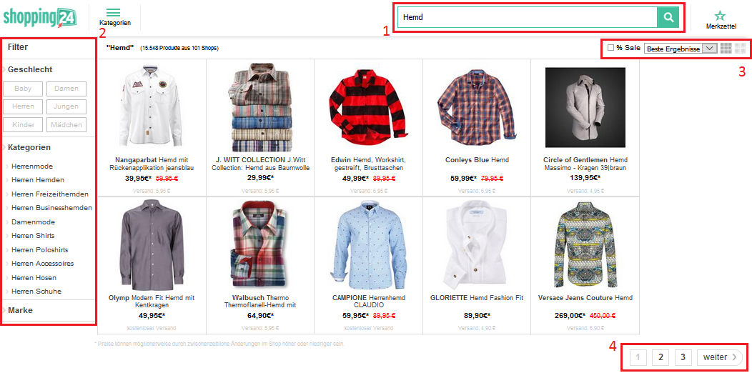Click the weiter next page button

click(718, 357)
